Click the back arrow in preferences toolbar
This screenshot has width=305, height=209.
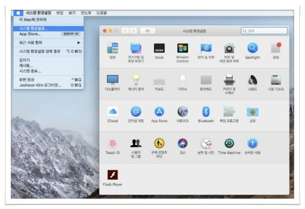pos(125,31)
